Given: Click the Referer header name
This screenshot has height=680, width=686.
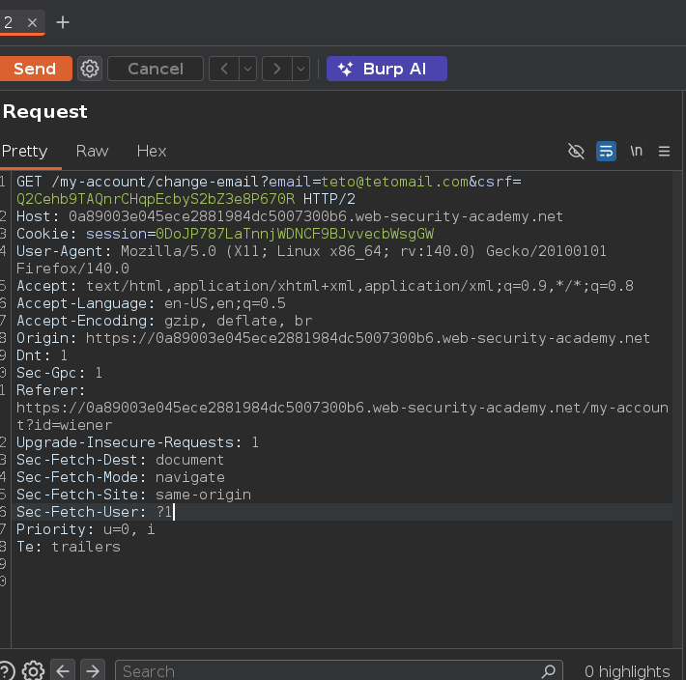Looking at the screenshot, I should click(x=50, y=390).
